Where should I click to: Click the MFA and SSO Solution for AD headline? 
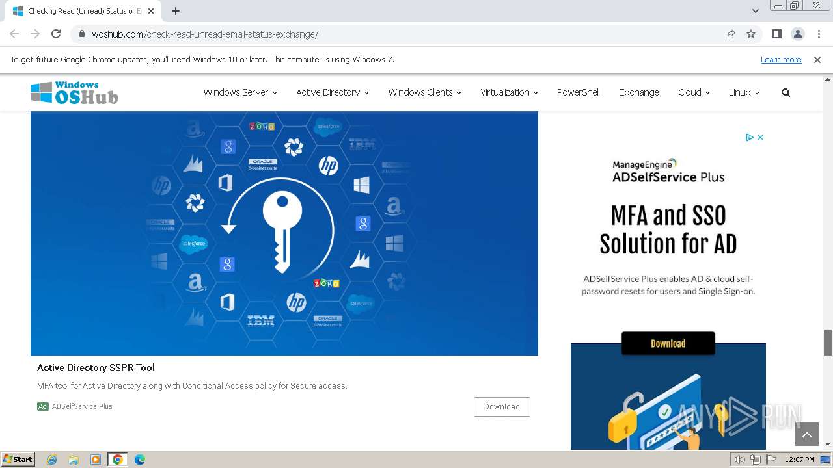click(668, 229)
